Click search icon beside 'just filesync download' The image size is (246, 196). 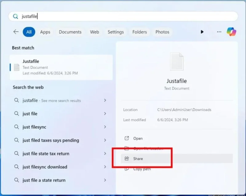coord(17,167)
